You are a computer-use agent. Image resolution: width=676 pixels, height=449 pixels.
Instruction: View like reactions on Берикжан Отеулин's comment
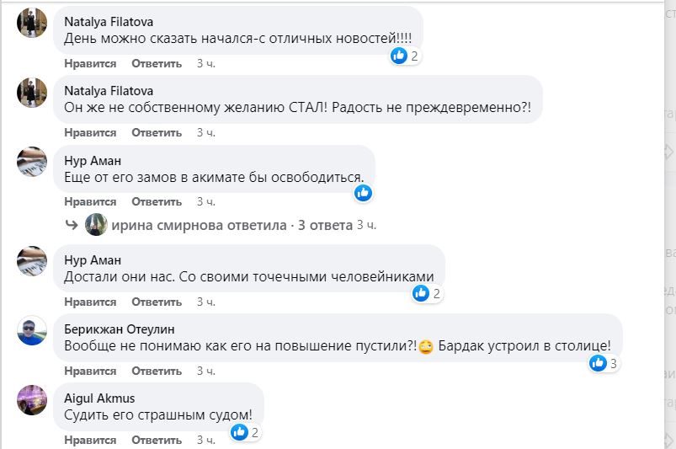click(599, 363)
